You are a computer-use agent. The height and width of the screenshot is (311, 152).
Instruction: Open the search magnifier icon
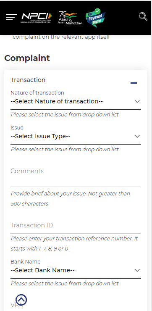(x=143, y=16)
